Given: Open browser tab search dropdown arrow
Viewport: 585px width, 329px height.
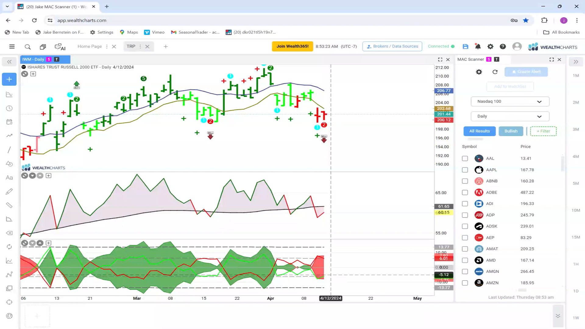Looking at the screenshot, I should [7, 6].
